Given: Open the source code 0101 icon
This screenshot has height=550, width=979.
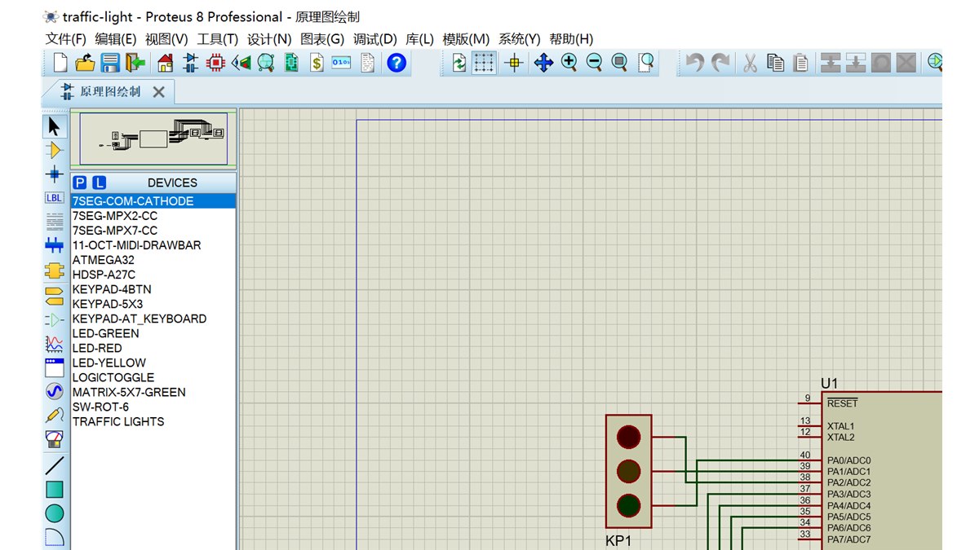Looking at the screenshot, I should [341, 63].
